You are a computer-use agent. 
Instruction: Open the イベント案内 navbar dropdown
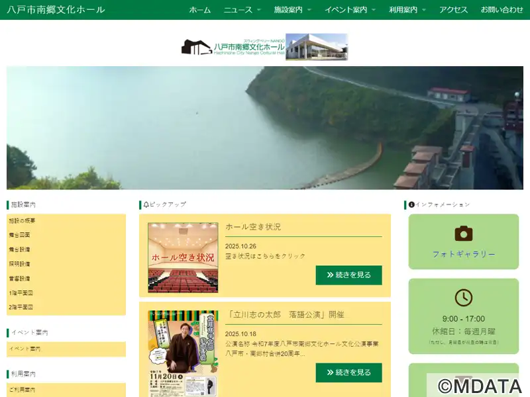[350, 10]
